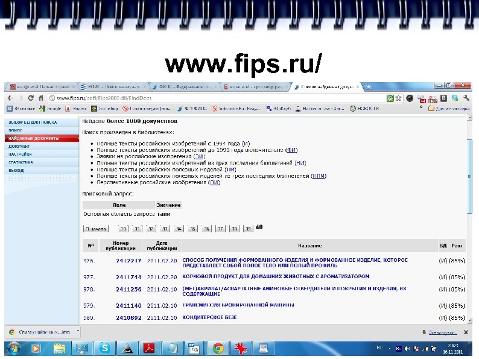The width and height of the screenshot is (479, 359).
Task: Click the network signal tray icon
Action: (425, 349)
